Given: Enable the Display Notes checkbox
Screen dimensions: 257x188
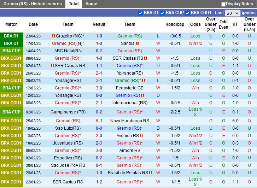Looking at the screenshot, I should point(223,4).
